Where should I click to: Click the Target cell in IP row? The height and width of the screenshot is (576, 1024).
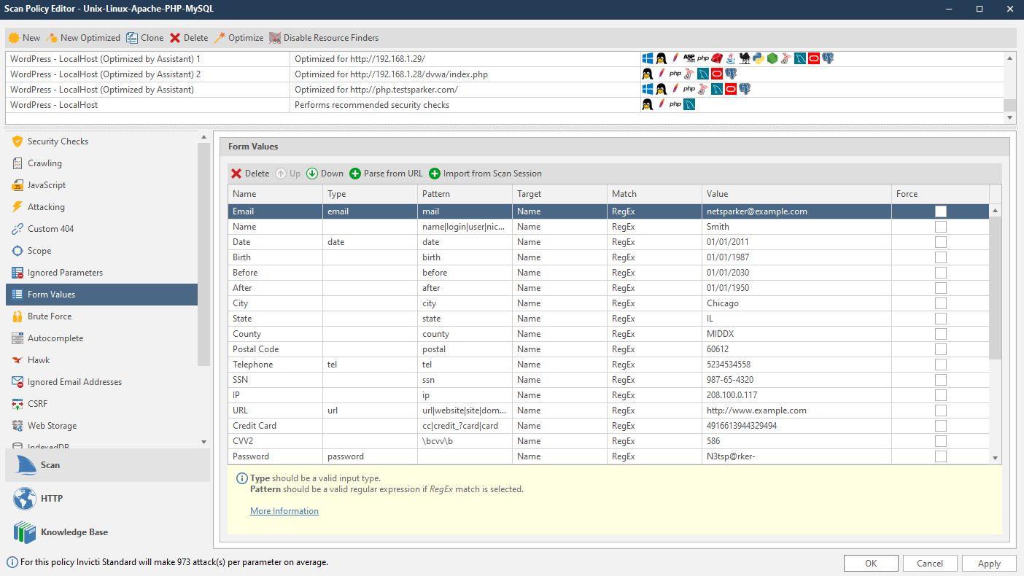point(559,395)
